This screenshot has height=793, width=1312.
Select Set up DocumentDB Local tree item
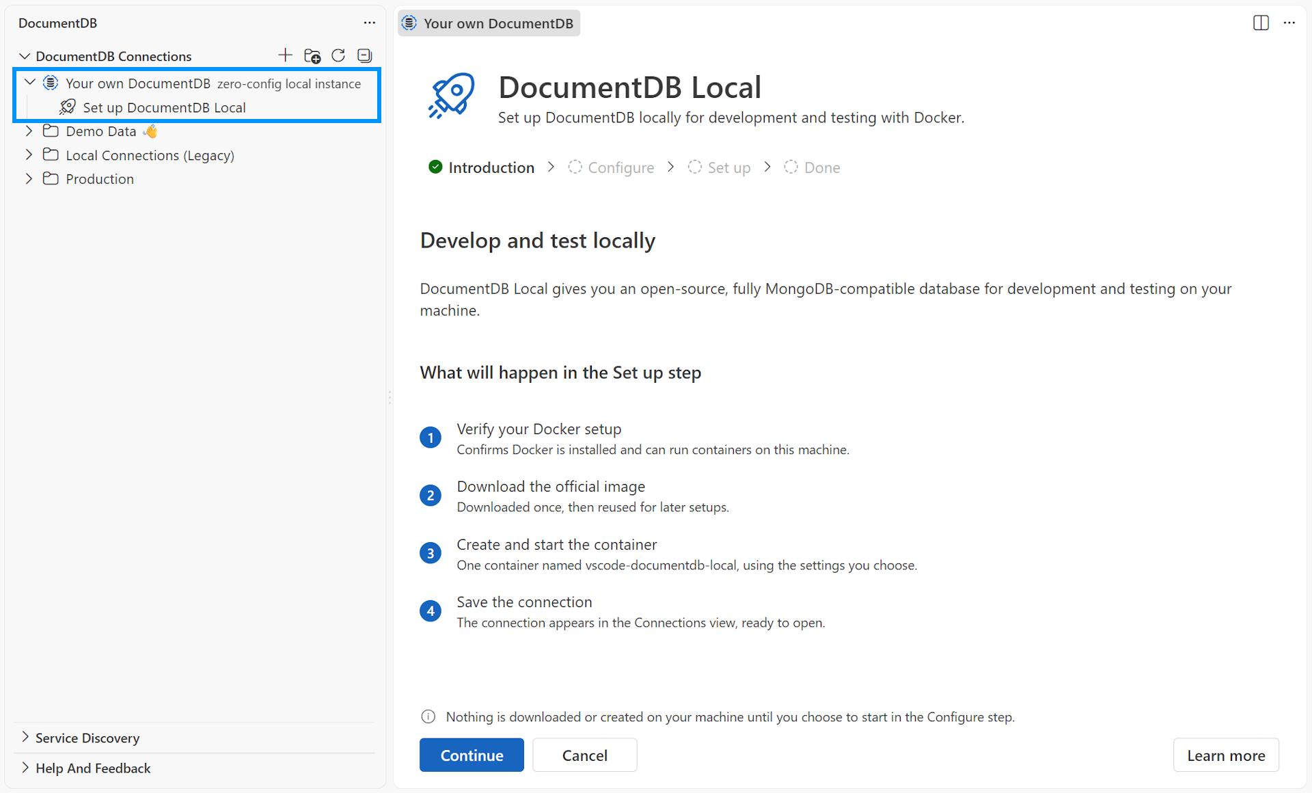197,107
